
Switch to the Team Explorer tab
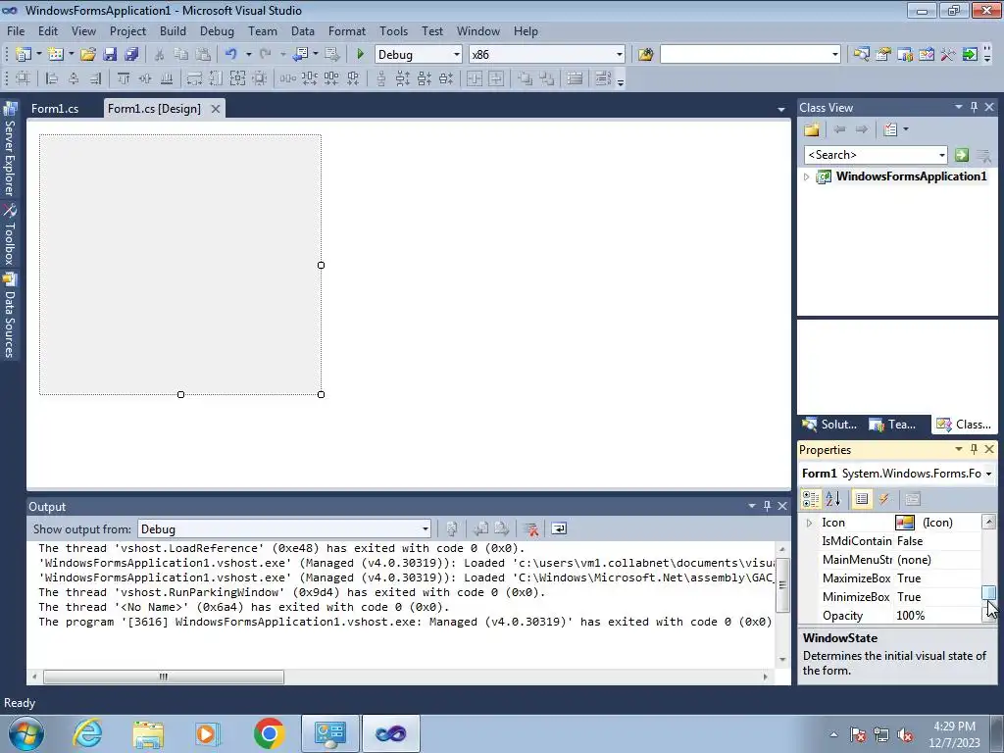894,425
